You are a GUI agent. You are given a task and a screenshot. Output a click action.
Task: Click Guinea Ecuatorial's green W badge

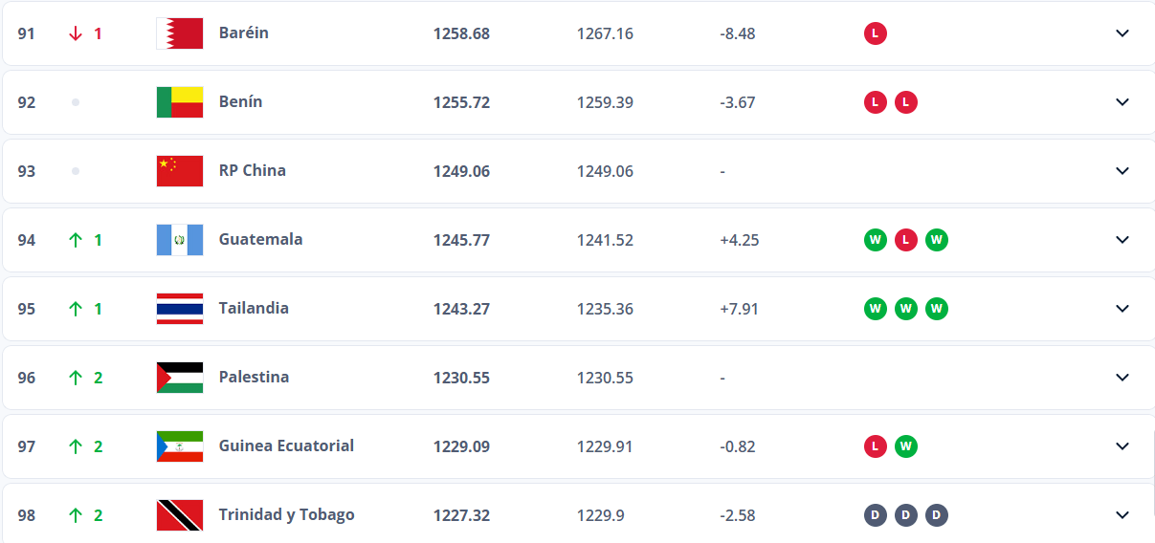pyautogui.click(x=905, y=446)
